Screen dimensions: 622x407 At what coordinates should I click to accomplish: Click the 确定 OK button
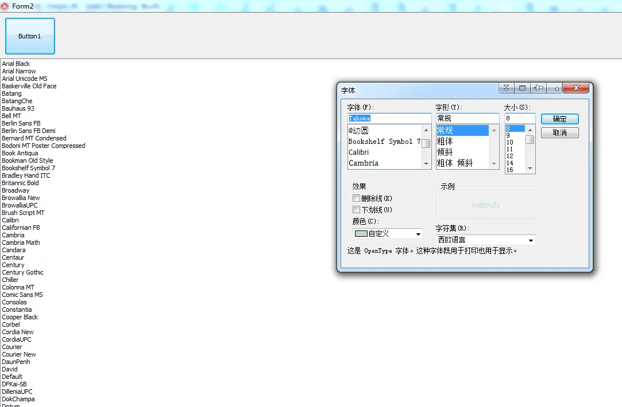point(560,119)
